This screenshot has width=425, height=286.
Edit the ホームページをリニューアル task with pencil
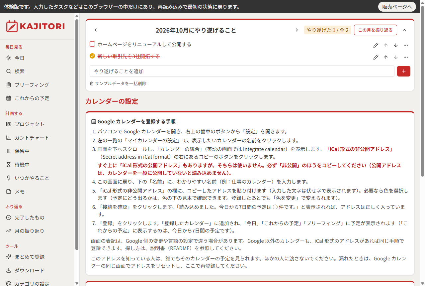point(376,45)
